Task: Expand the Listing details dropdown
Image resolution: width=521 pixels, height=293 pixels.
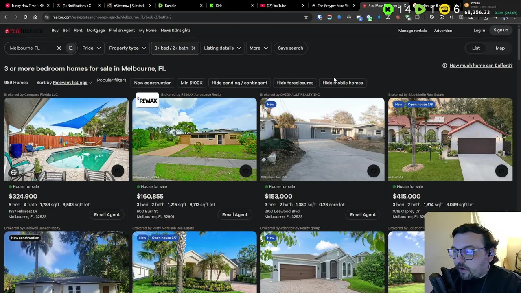Action: pos(222,48)
